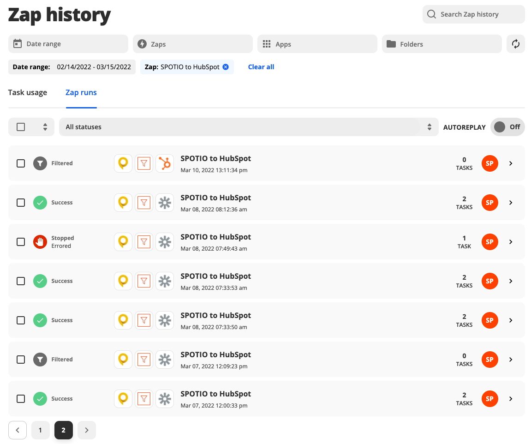This screenshot has width=531, height=444.
Task: Click the green Success icon for the 07:33:53 am run
Action: tap(40, 282)
